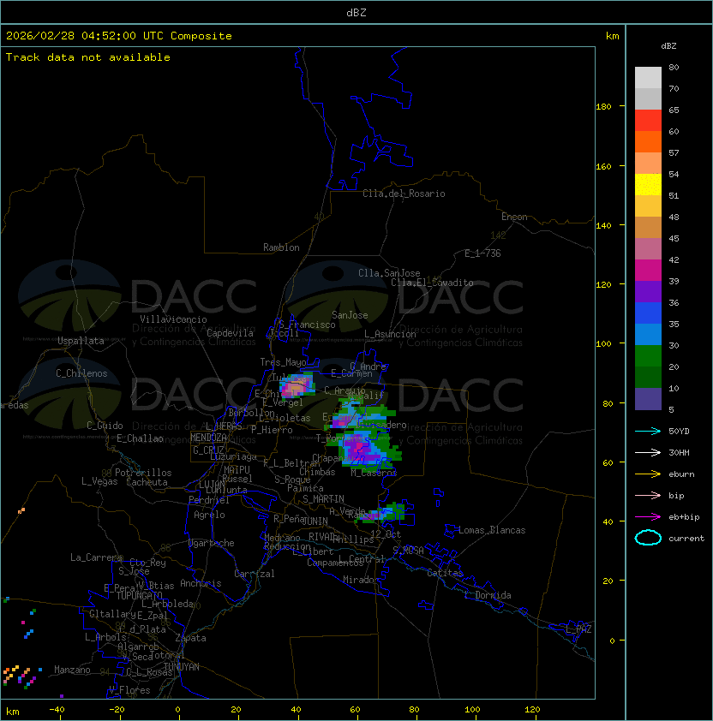Click the 180 km mark on vertical axis
The image size is (713, 721).
point(603,107)
